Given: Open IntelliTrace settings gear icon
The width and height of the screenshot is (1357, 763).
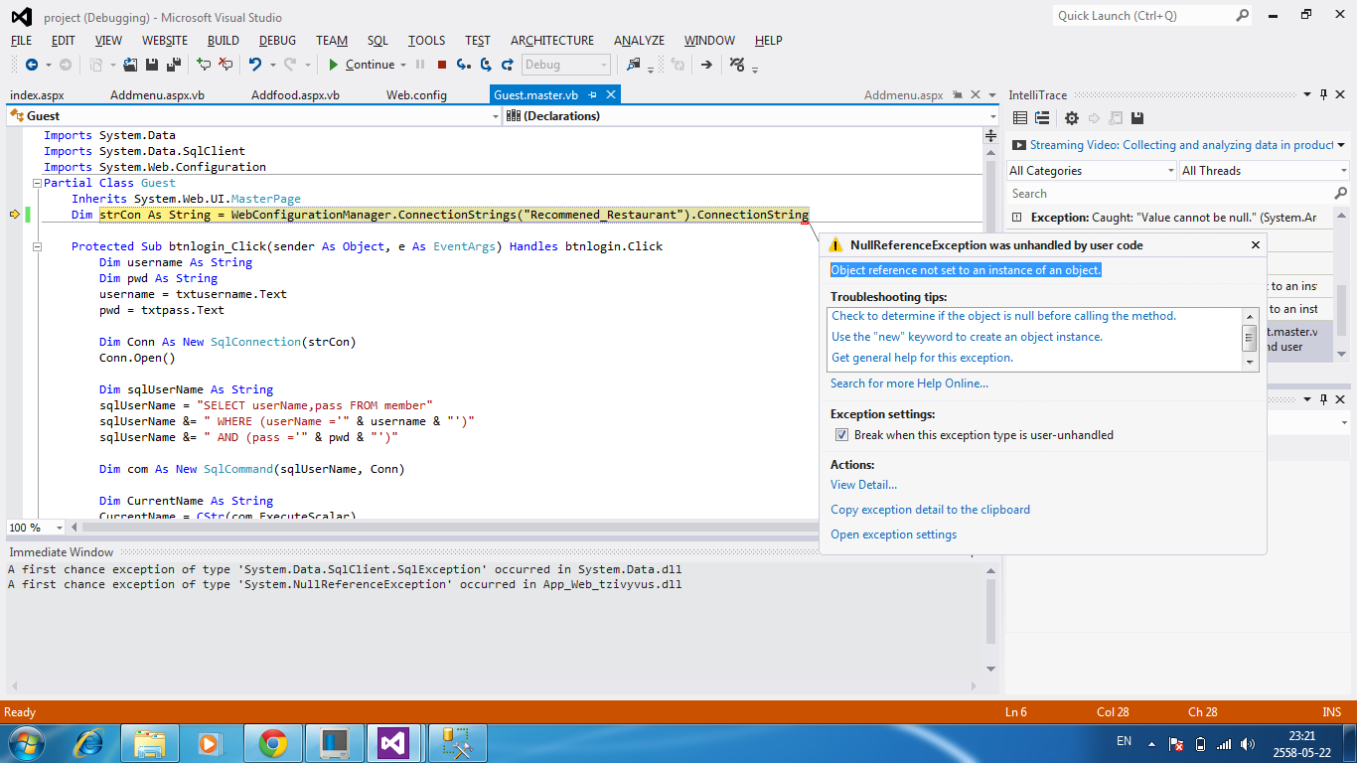Looking at the screenshot, I should point(1071,118).
